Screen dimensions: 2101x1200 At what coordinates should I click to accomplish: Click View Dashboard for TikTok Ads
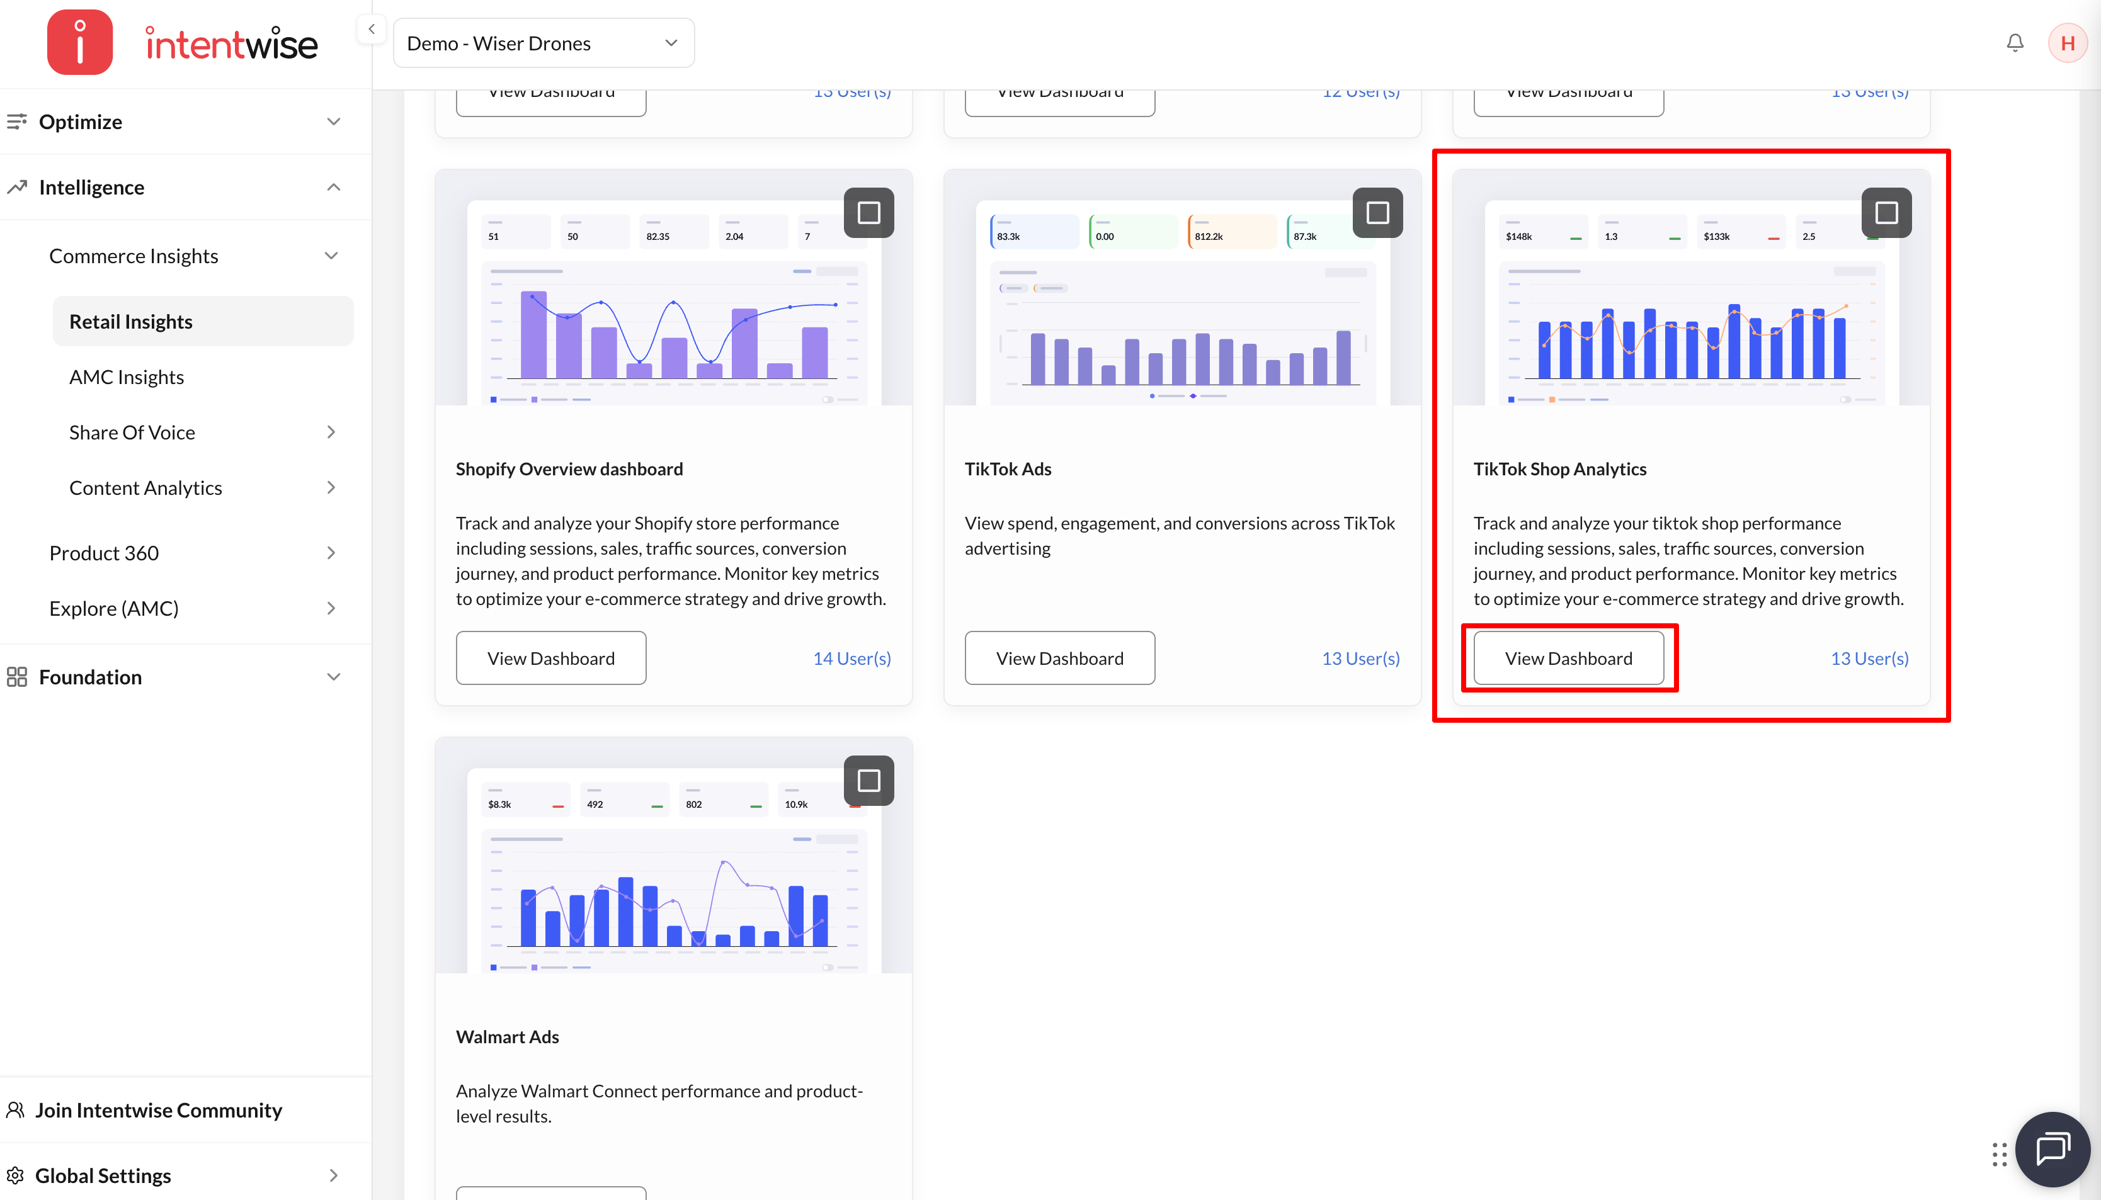click(1060, 658)
